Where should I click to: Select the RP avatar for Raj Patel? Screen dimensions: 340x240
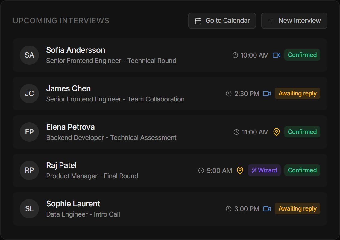29,170
